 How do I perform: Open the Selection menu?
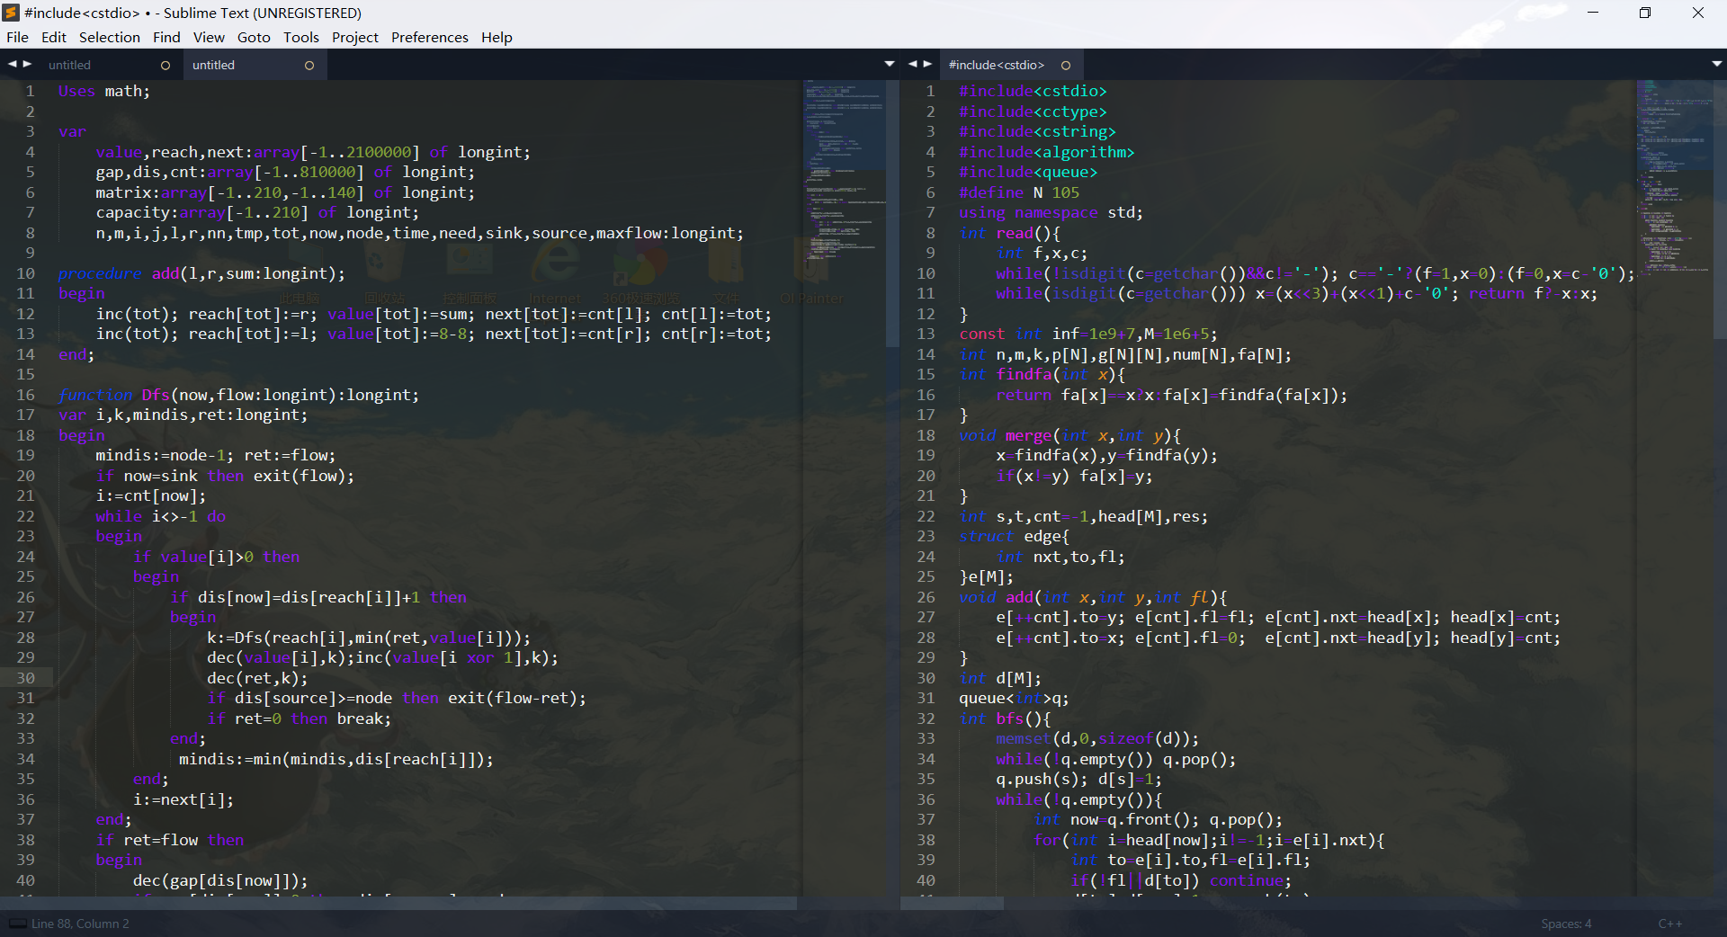[110, 37]
